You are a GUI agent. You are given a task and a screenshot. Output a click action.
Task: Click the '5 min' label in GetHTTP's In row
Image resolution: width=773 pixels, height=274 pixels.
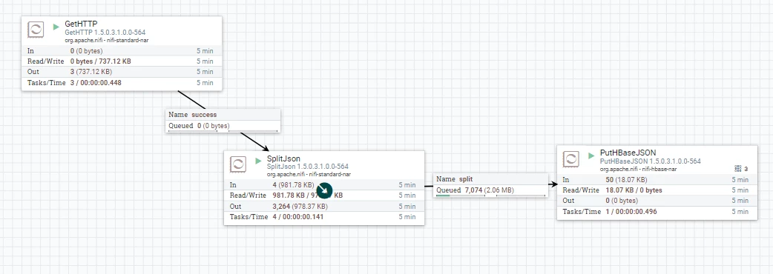click(x=205, y=50)
